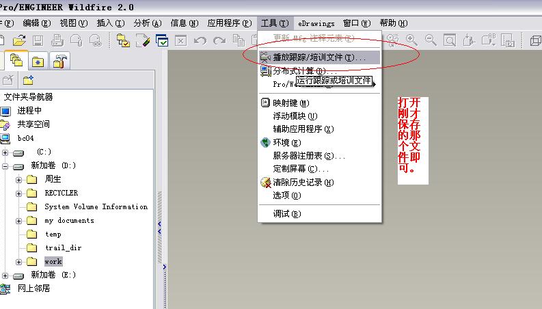Screen dimensions: 542x309
Task: Open the 插入(I) menu
Action: coord(111,23)
